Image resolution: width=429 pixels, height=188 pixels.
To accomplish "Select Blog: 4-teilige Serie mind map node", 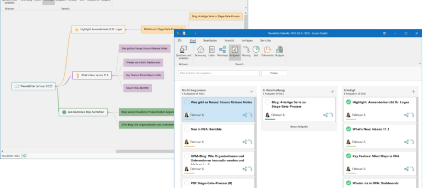I will tap(216, 16).
